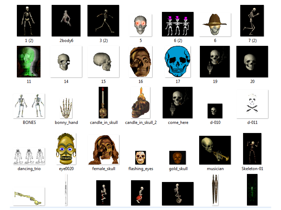The height and width of the screenshot is (210, 281).
Task: Click the eye0020 file name label
Action: click(x=66, y=169)
